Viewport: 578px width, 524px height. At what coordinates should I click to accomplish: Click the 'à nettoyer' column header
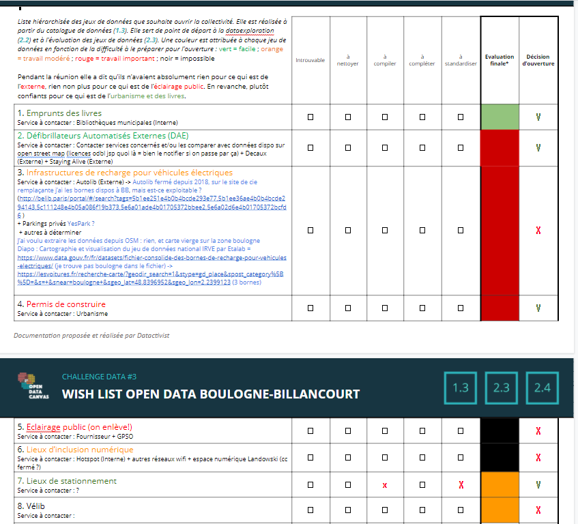347,60
